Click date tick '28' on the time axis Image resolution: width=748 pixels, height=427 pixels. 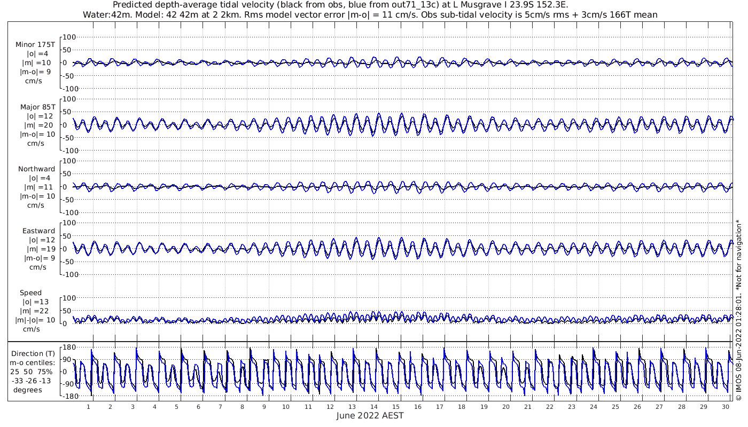(x=681, y=406)
